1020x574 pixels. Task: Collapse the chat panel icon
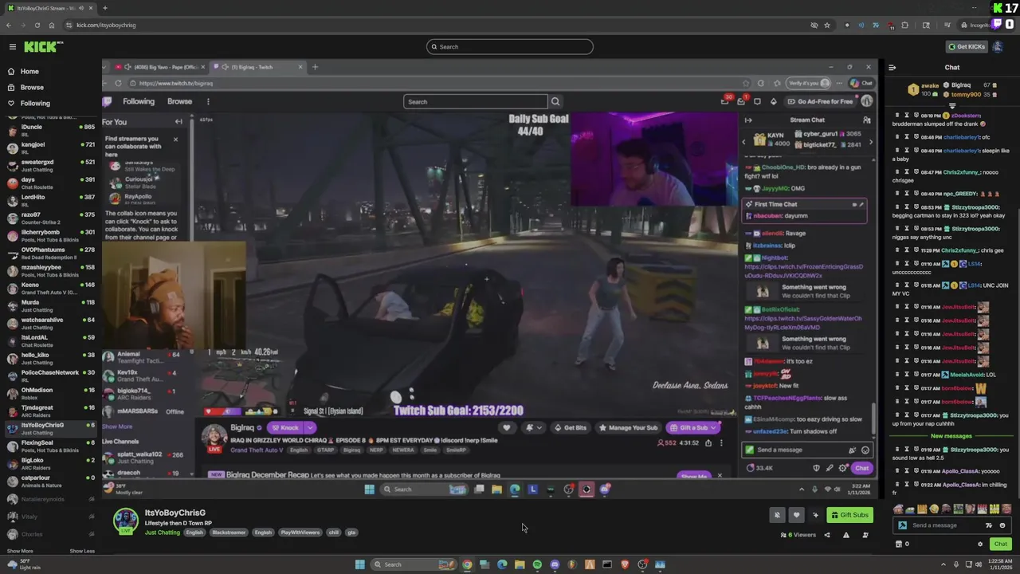click(x=892, y=68)
